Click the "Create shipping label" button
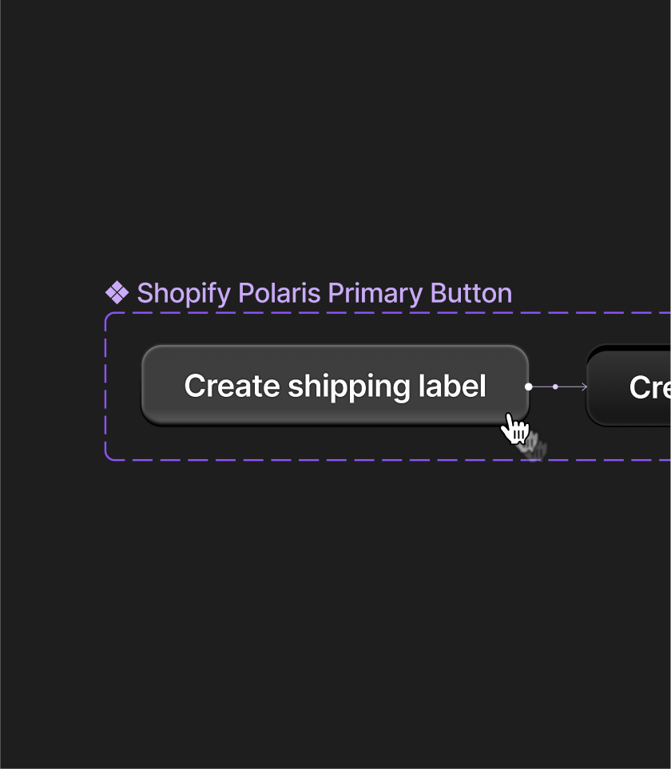 335,386
